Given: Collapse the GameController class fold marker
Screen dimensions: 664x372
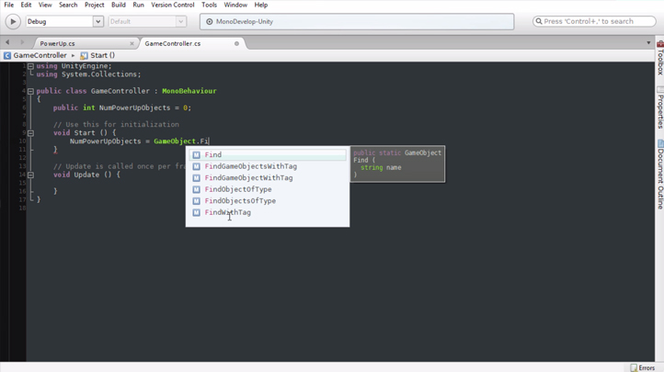Looking at the screenshot, I should point(31,91).
